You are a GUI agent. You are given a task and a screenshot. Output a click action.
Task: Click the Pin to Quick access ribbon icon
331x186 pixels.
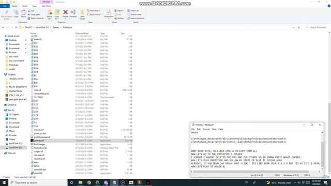(x=7, y=14)
